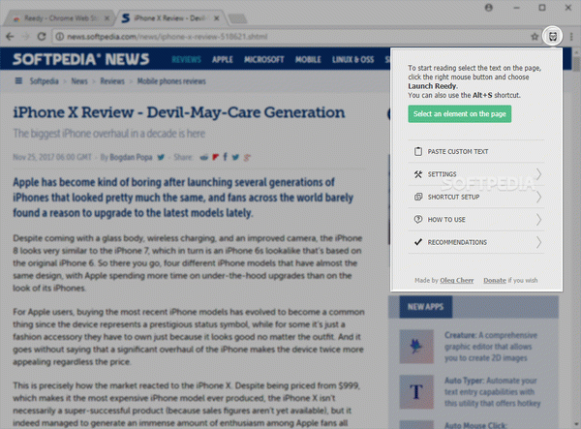The image size is (581, 429).
Task: Click the Softpedia News logo
Action: point(81,59)
